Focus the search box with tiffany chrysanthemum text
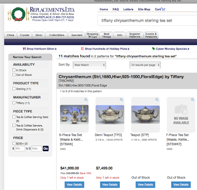This screenshot has height=190, width=197. click(x=147, y=21)
